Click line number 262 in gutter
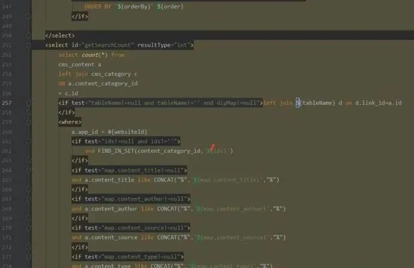This screenshot has width=414, height=268. point(7,151)
